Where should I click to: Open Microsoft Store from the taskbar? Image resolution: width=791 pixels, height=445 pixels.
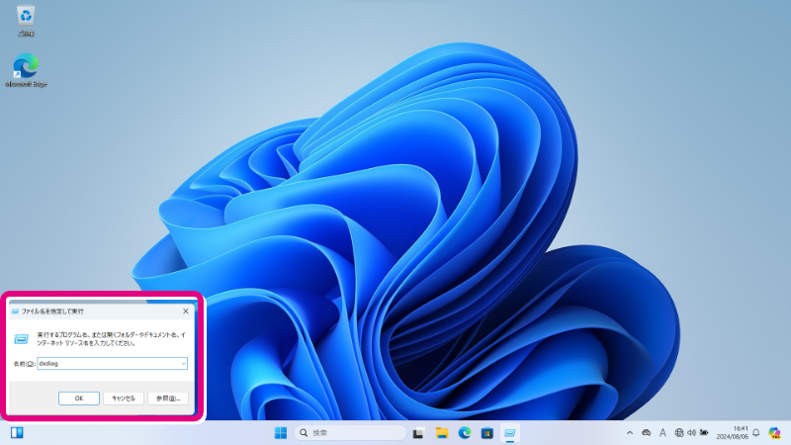pos(486,433)
